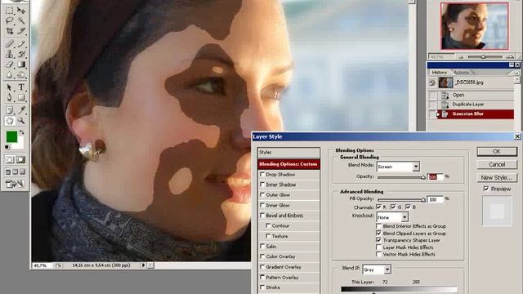Swap foreground and background colors
This screenshot has height=294, width=523.
point(22,132)
